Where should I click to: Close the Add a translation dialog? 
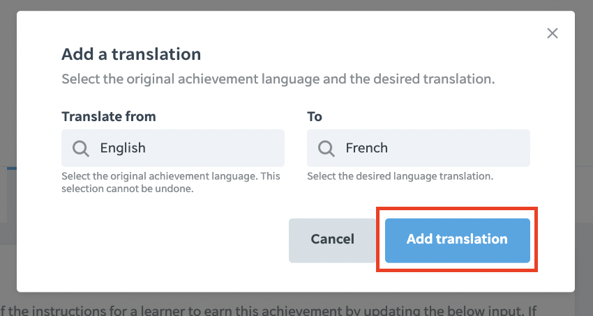coord(552,33)
